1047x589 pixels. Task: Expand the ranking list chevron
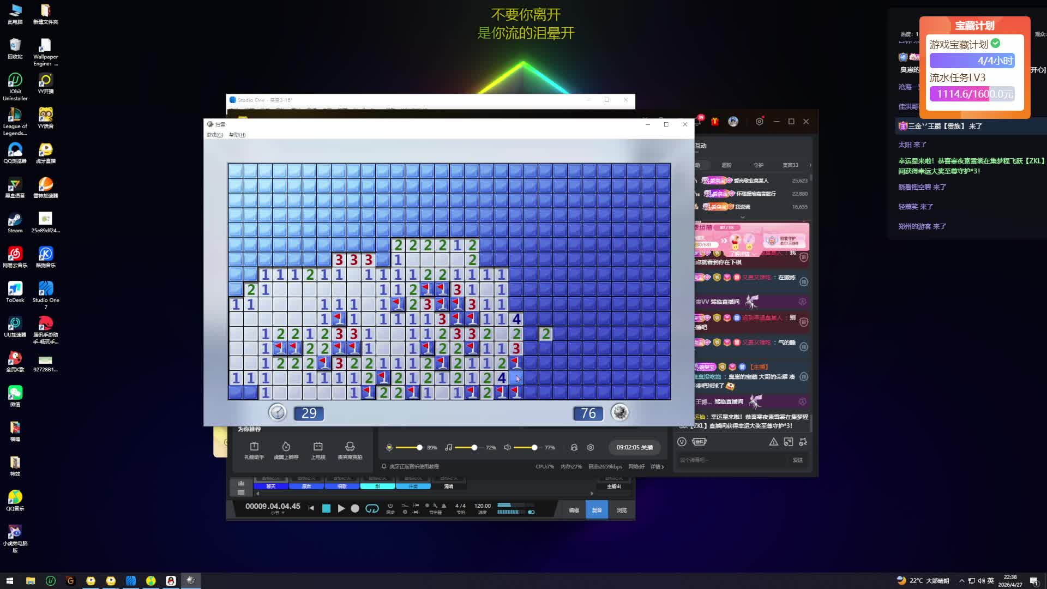click(742, 217)
